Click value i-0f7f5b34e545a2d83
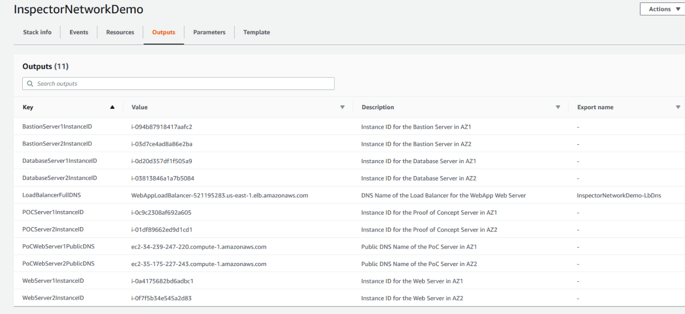 [x=161, y=298]
